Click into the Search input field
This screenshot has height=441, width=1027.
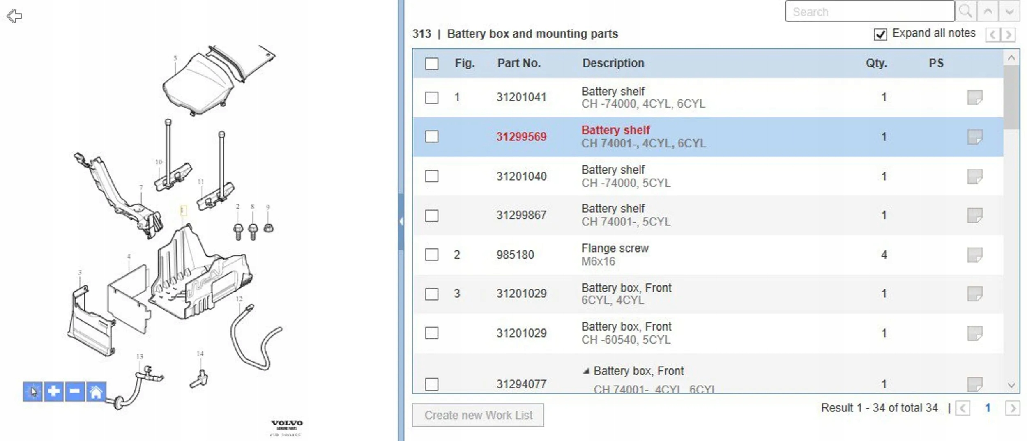[x=869, y=11]
